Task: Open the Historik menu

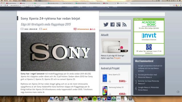Action: click(x=24, y=1)
